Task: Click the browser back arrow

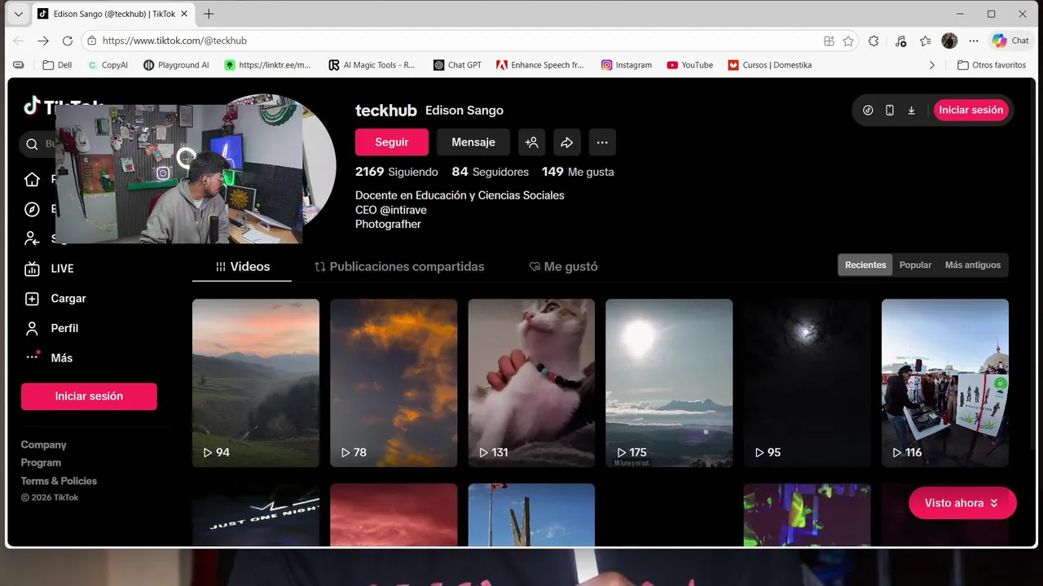Action: point(18,41)
